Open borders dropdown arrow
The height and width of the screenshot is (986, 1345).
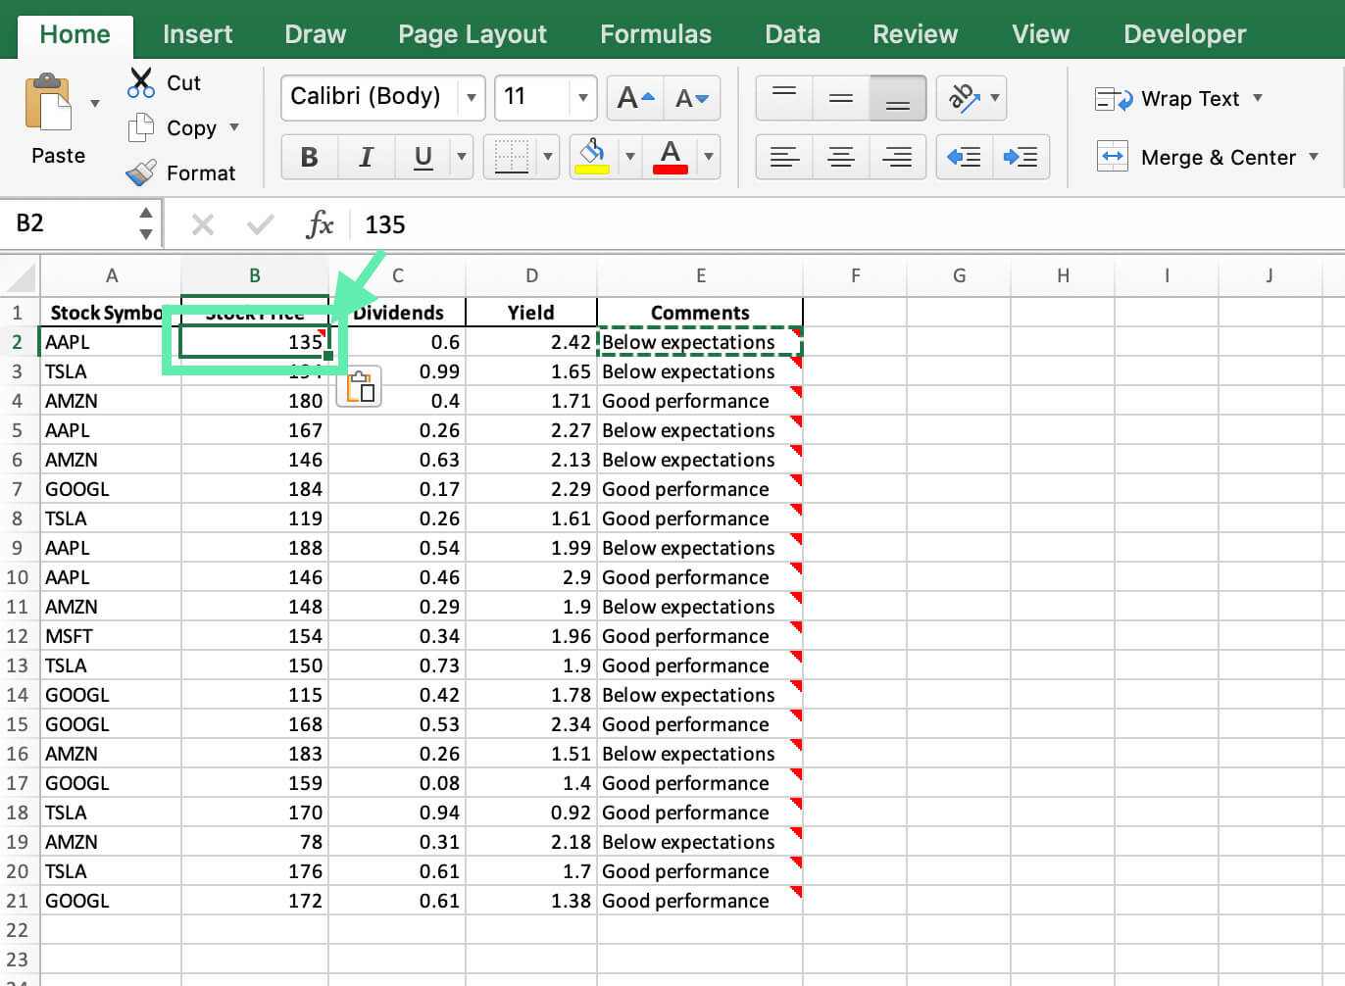548,157
